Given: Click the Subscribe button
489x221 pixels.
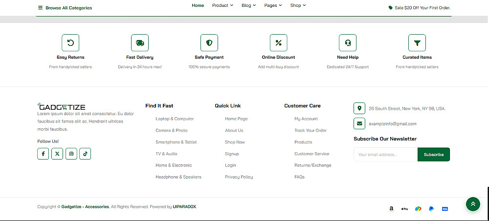Looking at the screenshot, I should 433,154.
